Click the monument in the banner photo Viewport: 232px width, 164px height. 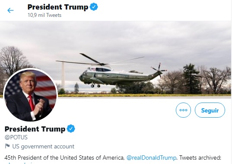(x=63, y=75)
